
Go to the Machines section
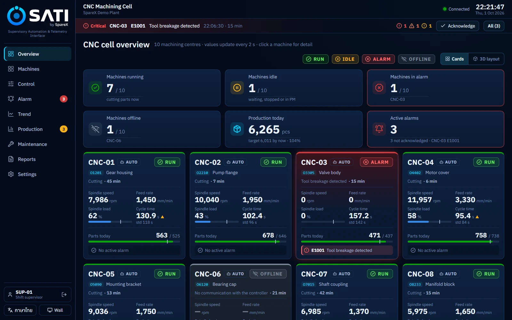point(37,69)
